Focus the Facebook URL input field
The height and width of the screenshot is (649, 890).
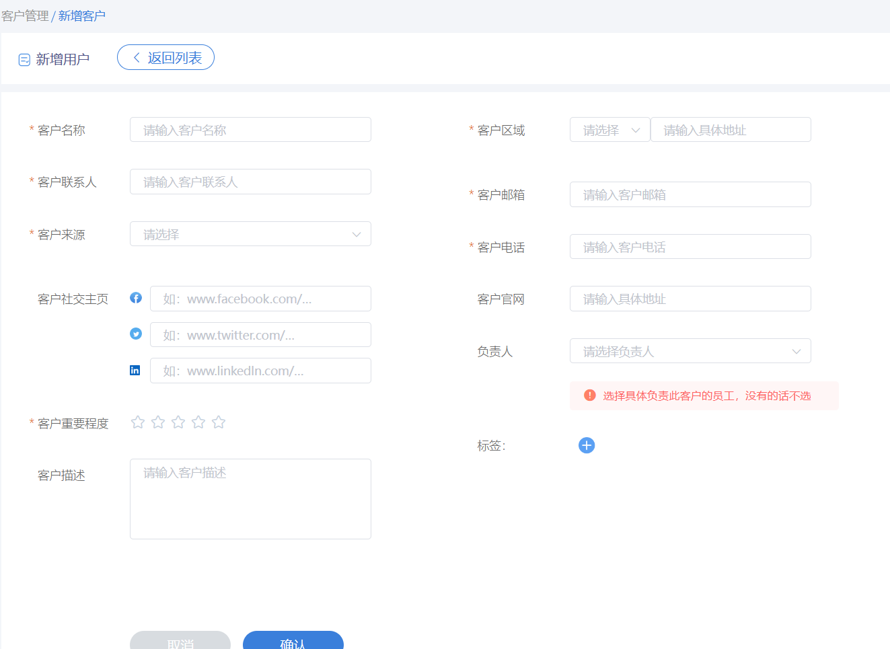pyautogui.click(x=260, y=299)
